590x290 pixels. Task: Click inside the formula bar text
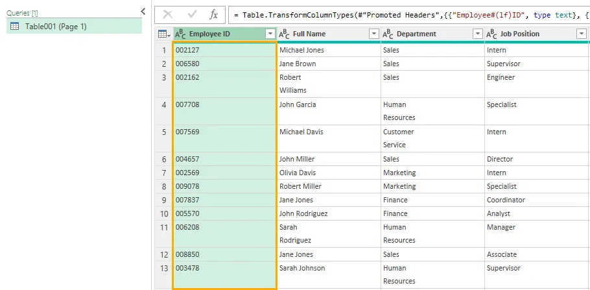coord(409,15)
